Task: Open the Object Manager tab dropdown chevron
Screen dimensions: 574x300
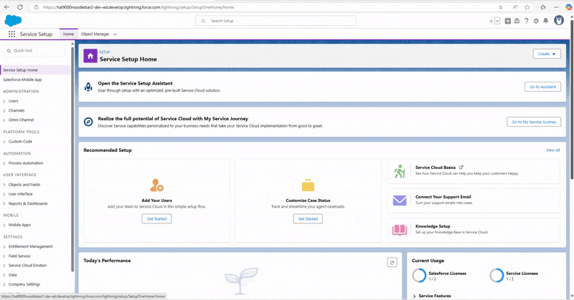Action: click(115, 34)
